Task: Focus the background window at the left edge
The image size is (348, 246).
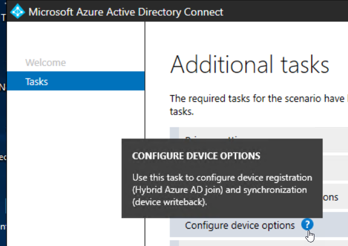Action: click(x=3, y=127)
